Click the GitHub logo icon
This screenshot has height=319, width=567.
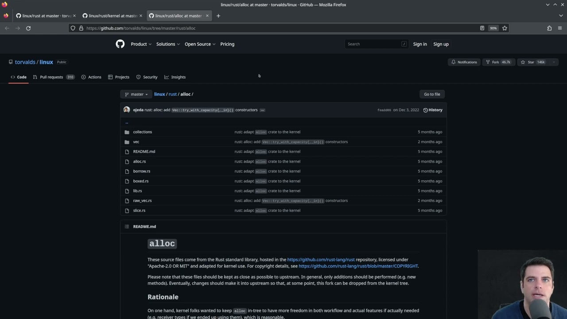point(120,44)
